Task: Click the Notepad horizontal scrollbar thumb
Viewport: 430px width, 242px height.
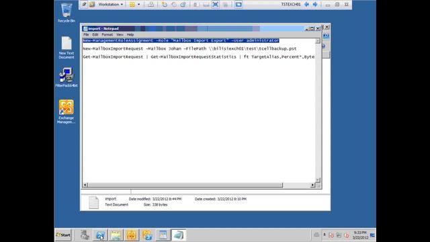Action: pos(185,186)
